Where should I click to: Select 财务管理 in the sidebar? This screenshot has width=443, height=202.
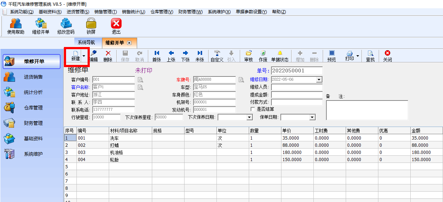tap(32, 123)
